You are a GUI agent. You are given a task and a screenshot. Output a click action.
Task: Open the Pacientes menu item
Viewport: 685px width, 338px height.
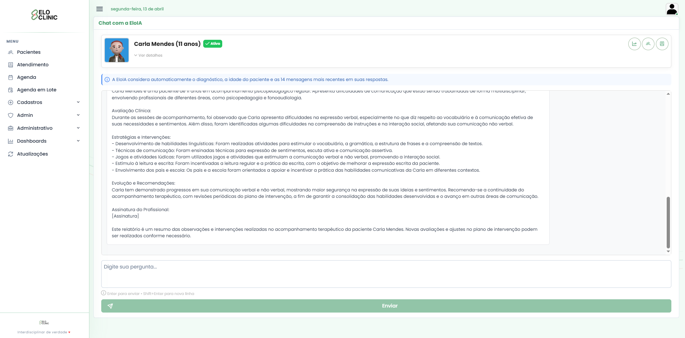pos(28,52)
